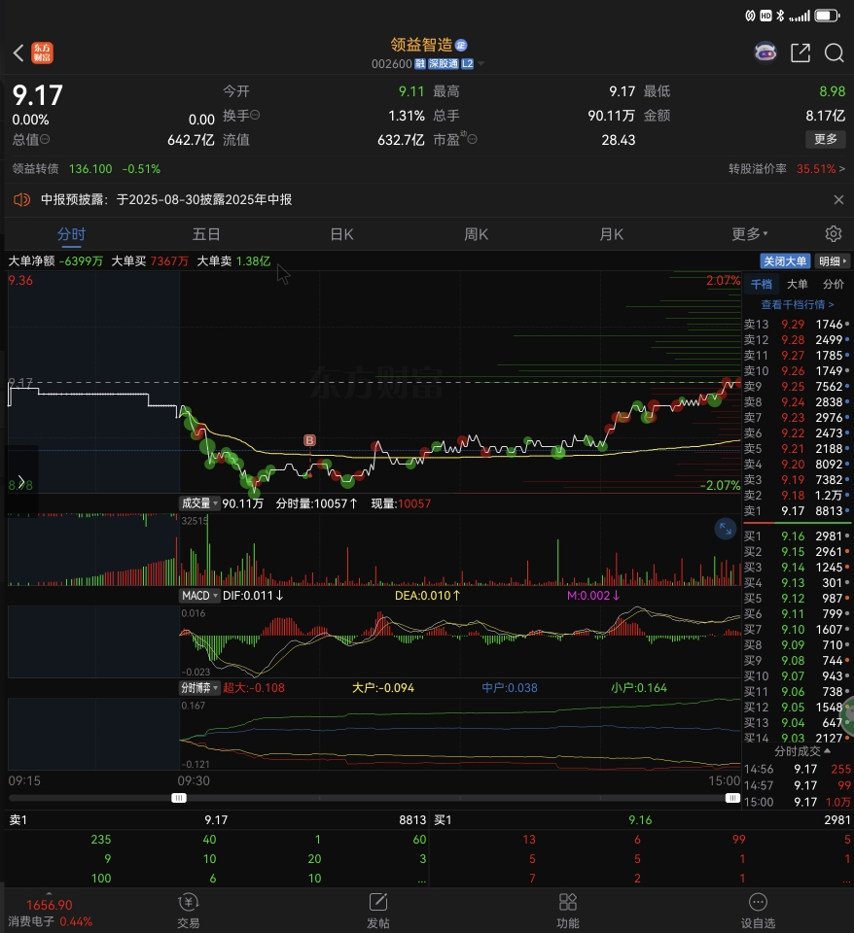This screenshot has width=854, height=933.
Task: Open 成交量 indicator dropdown
Action: click(x=199, y=503)
